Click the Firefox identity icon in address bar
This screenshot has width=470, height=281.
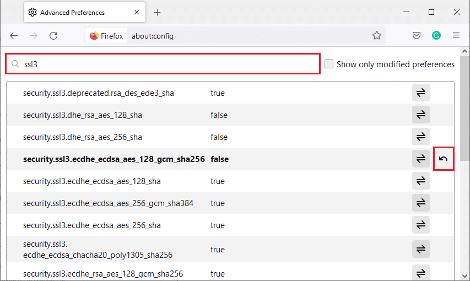point(106,36)
